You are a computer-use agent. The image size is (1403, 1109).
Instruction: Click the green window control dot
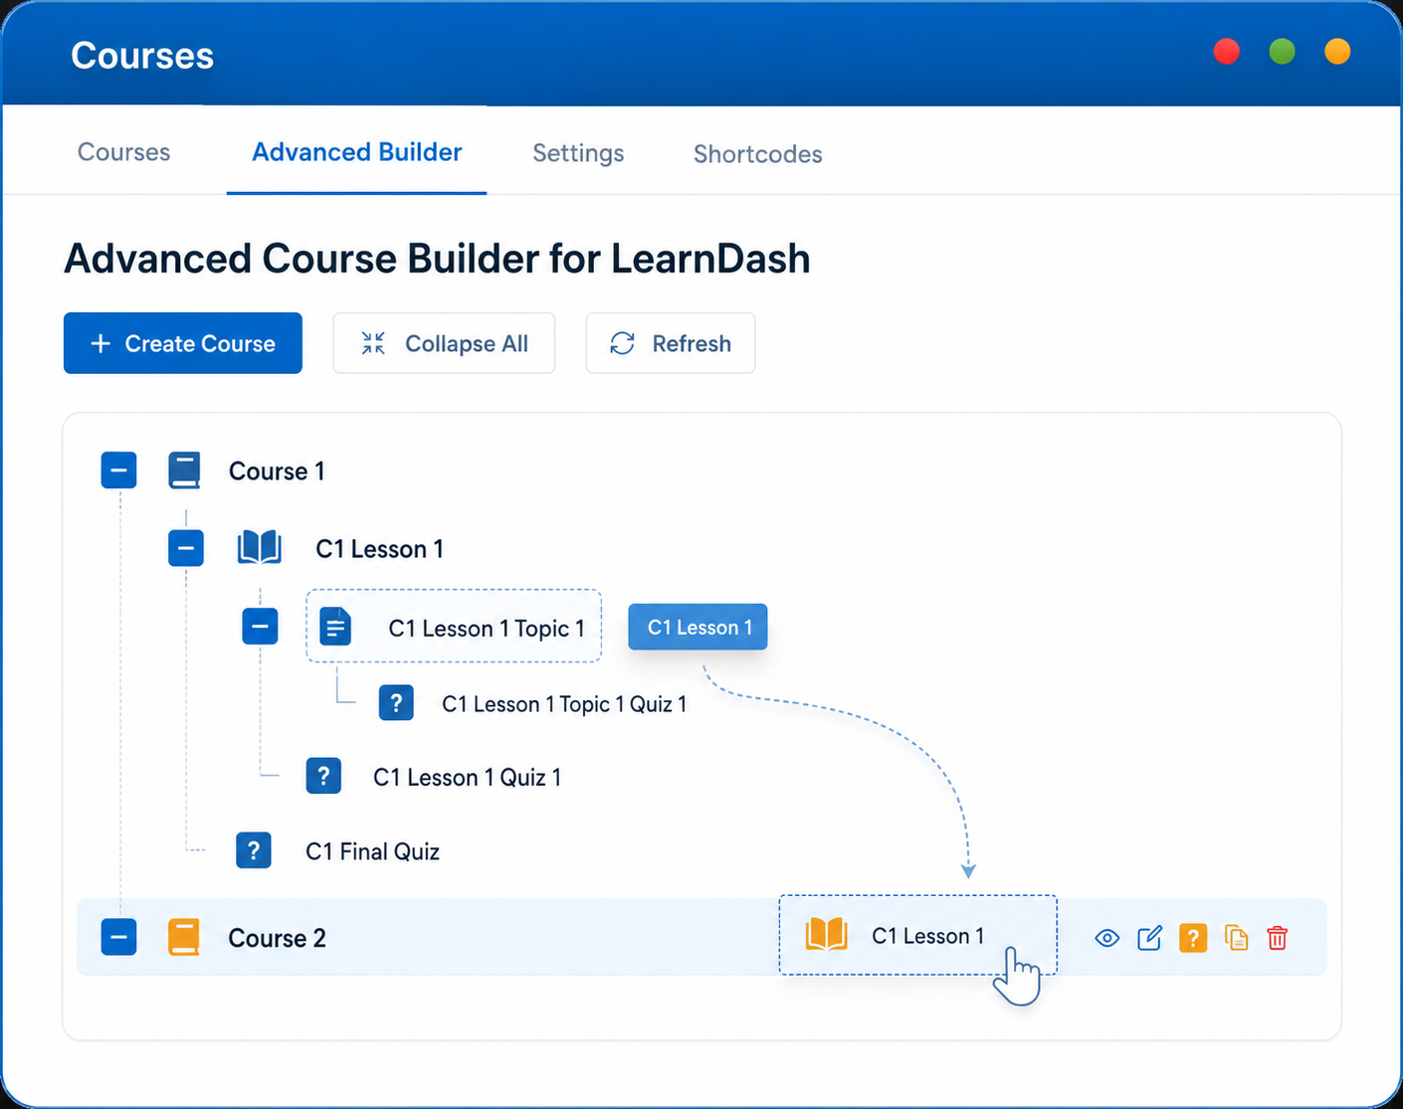(1282, 52)
